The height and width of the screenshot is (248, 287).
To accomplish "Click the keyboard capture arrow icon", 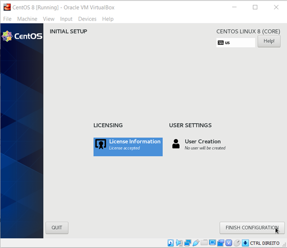I will [245, 243].
